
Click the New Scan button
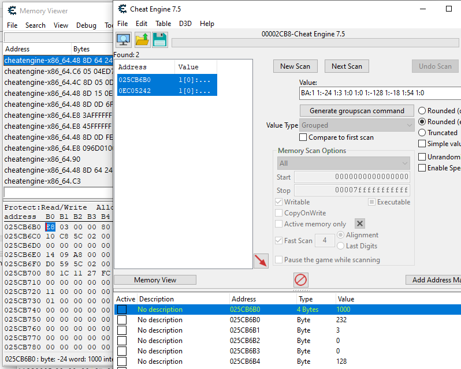[295, 66]
